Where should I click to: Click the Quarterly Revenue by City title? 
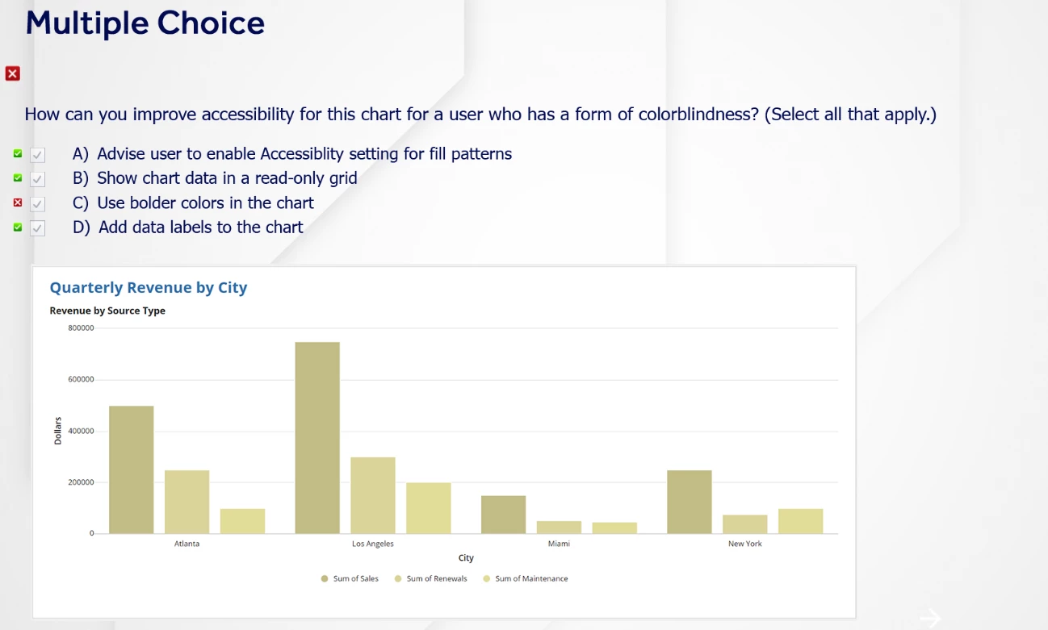coord(149,287)
